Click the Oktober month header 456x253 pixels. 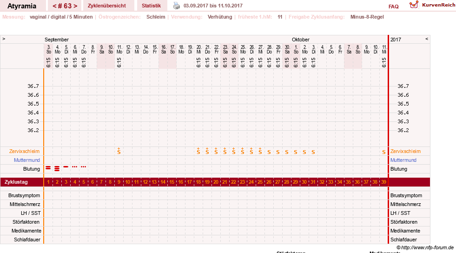point(301,40)
